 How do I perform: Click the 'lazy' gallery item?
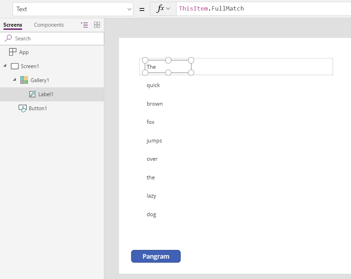coord(151,196)
